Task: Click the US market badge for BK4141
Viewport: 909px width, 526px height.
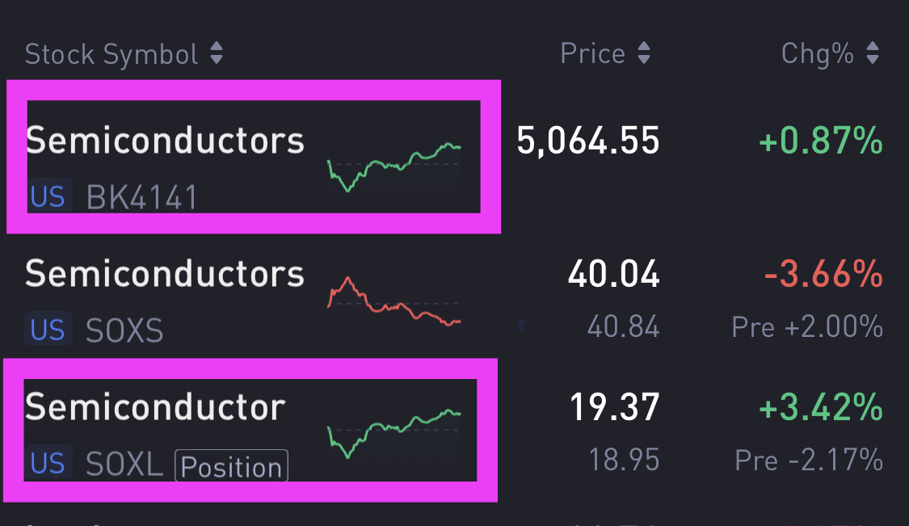Action: (48, 196)
